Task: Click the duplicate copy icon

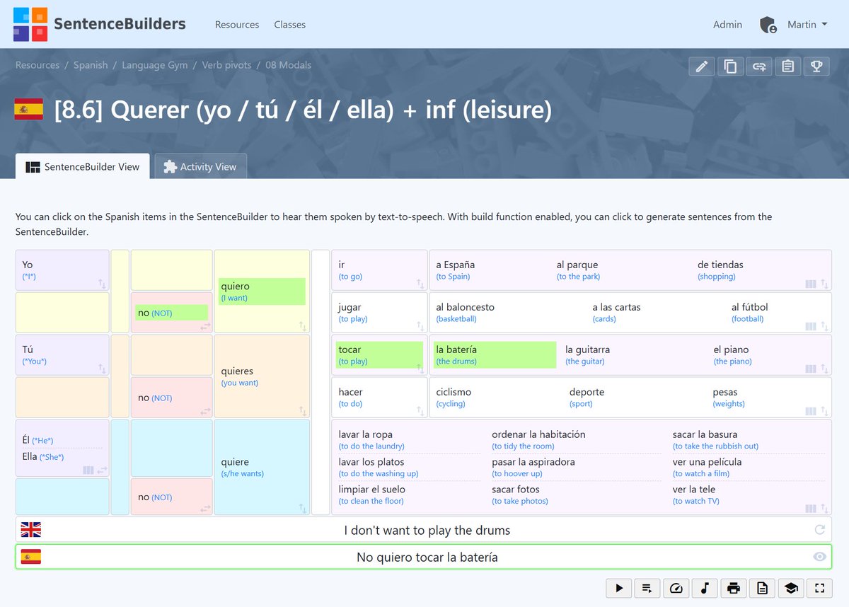Action: (x=731, y=67)
